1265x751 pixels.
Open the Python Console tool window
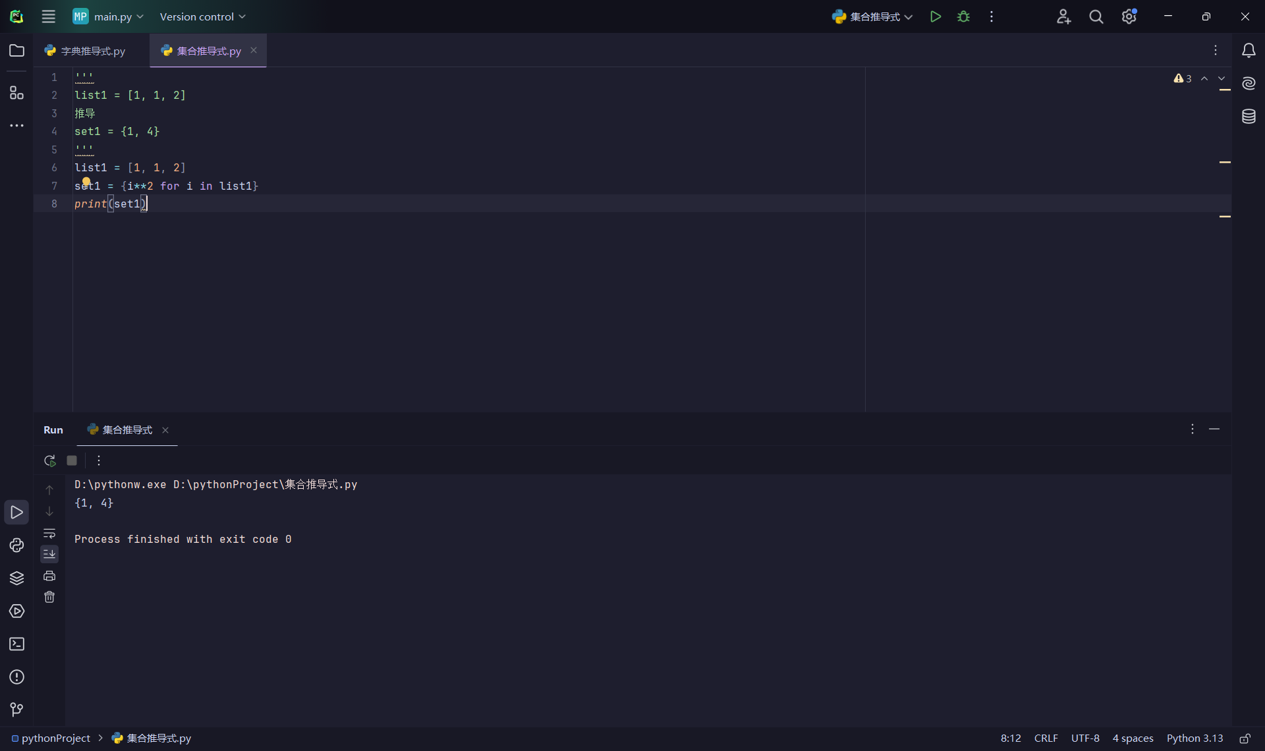(16, 545)
